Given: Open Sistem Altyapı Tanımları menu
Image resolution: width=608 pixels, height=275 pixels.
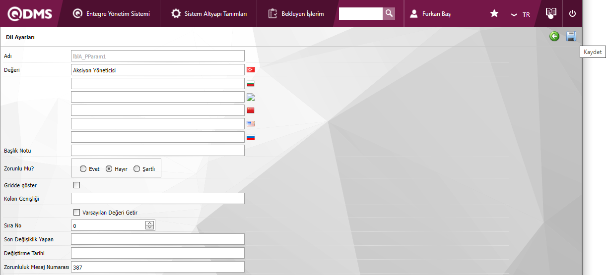Looking at the screenshot, I should [x=209, y=14].
